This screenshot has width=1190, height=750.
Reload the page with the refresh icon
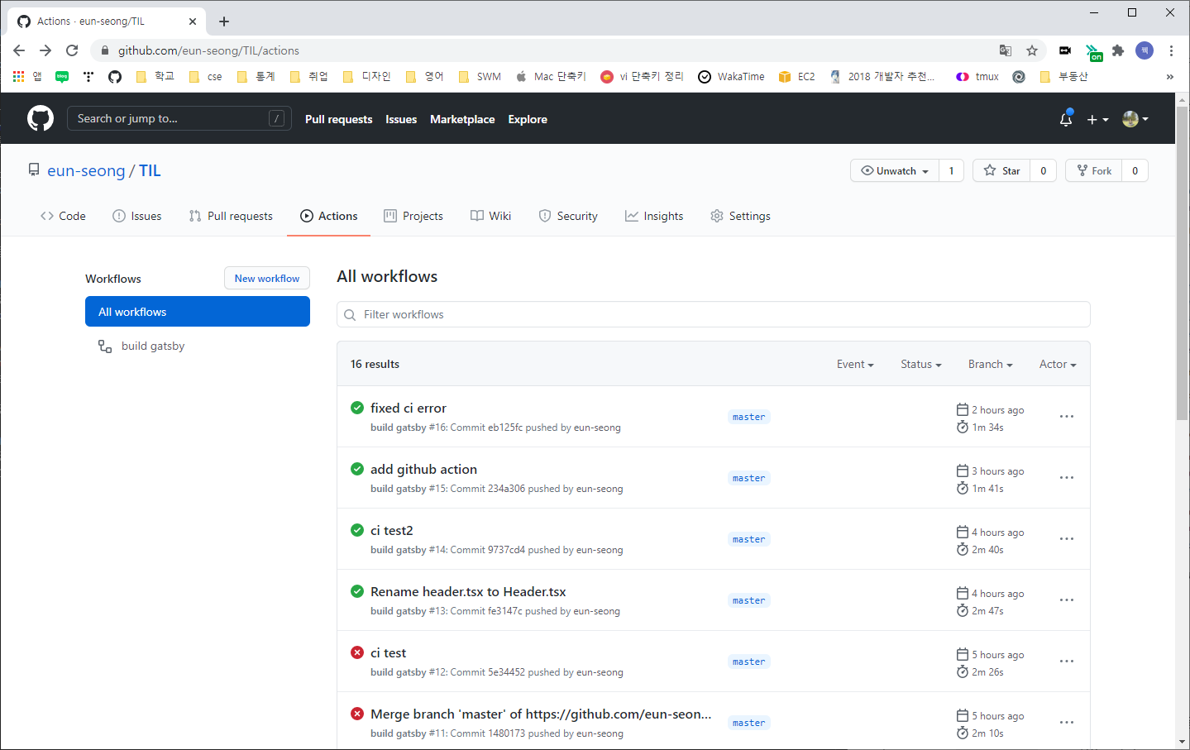[x=72, y=50]
